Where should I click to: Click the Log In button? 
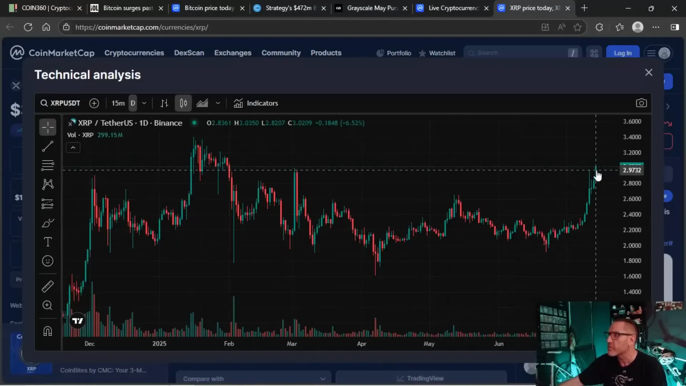pos(623,53)
